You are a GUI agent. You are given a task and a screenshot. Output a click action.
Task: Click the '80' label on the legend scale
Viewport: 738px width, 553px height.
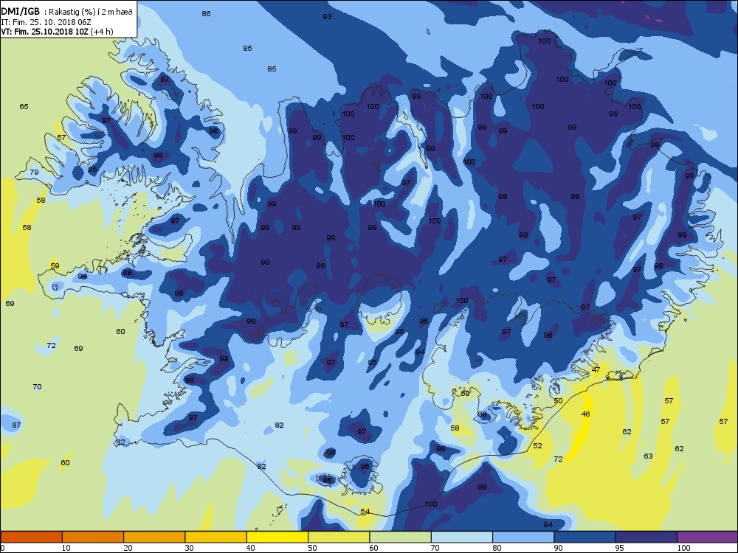click(x=497, y=548)
